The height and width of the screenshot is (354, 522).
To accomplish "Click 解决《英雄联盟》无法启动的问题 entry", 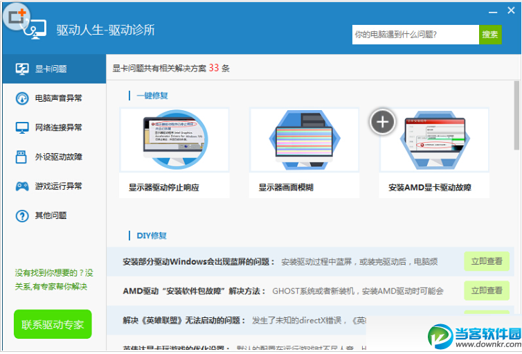I will pyautogui.click(x=184, y=320).
